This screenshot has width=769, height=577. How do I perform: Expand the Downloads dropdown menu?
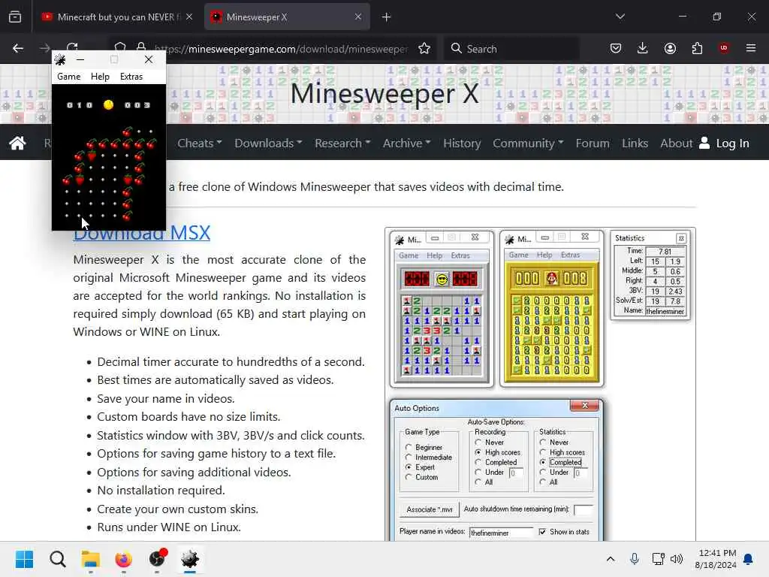click(x=268, y=143)
